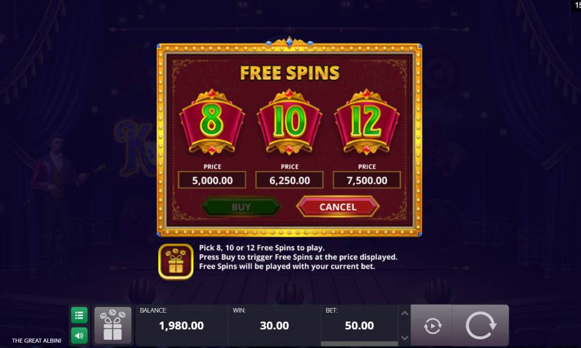This screenshot has width=581, height=348.
Task: Open the buy feature gift box icon
Action: (113, 325)
